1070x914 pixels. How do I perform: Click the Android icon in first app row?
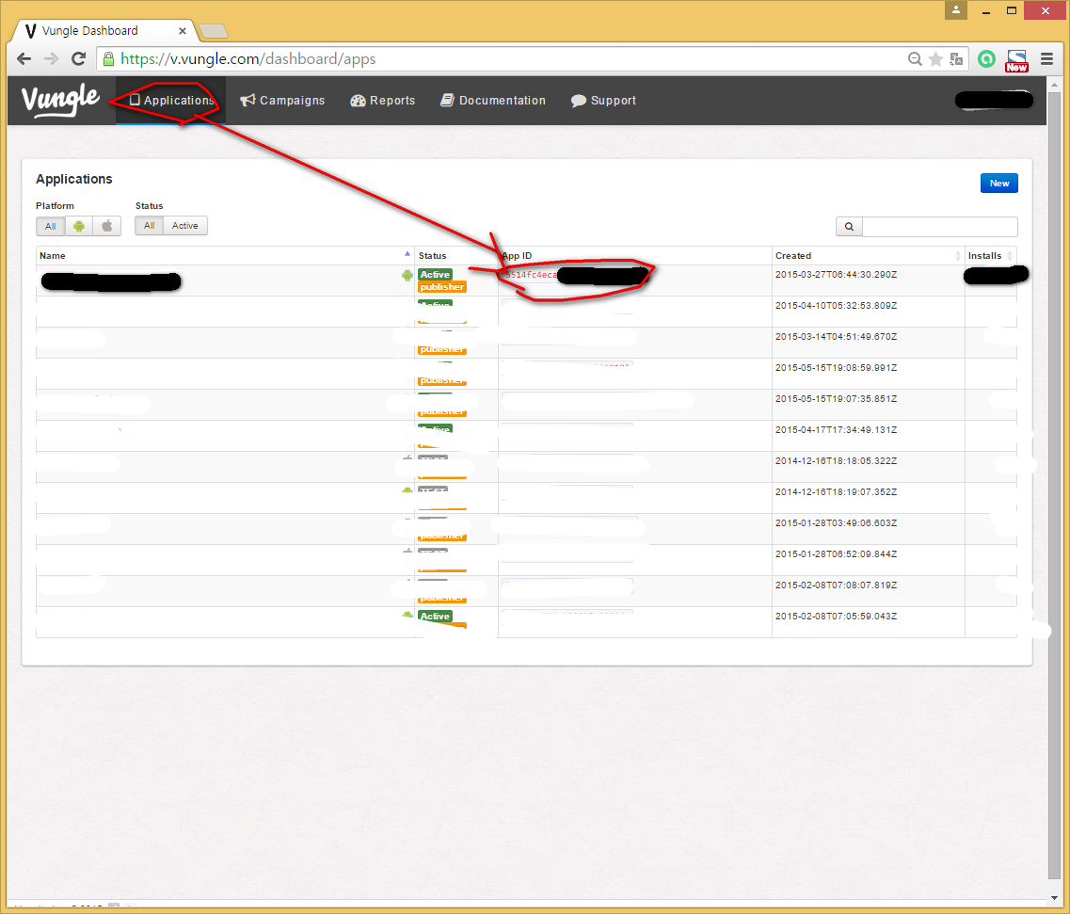click(407, 275)
